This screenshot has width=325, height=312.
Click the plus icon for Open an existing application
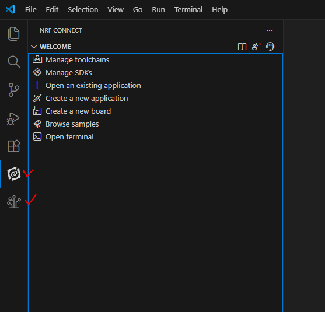(37, 85)
